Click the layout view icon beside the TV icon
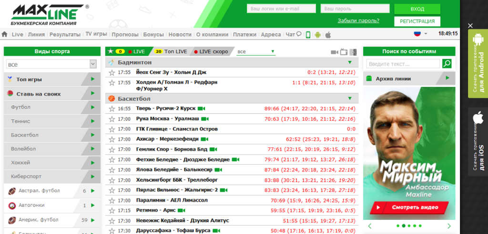 point(353,52)
